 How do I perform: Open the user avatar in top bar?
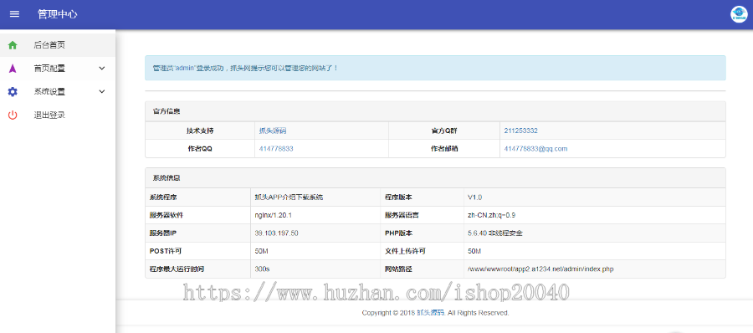[x=738, y=14]
